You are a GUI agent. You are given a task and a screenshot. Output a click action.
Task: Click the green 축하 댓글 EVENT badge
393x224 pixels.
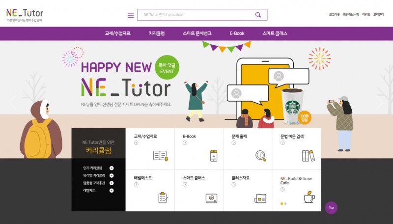click(x=167, y=67)
